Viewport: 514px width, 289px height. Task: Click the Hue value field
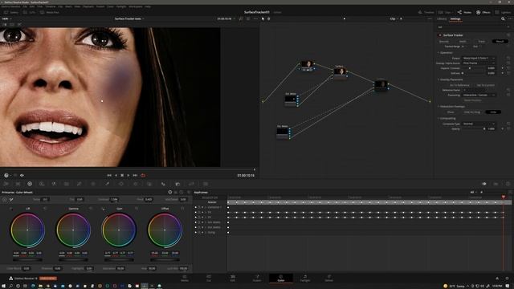152,268
